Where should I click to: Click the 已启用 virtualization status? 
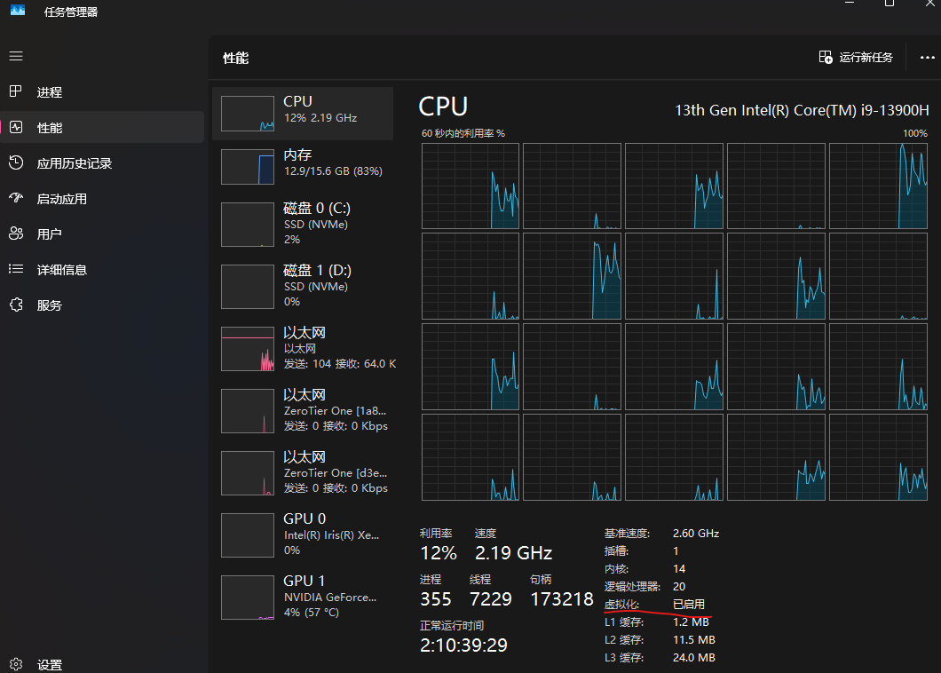689,604
